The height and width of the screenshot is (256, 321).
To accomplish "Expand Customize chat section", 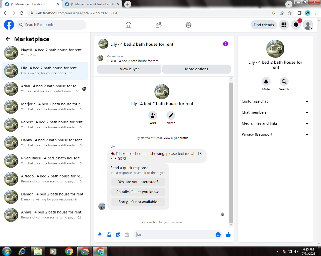I will pos(275,101).
